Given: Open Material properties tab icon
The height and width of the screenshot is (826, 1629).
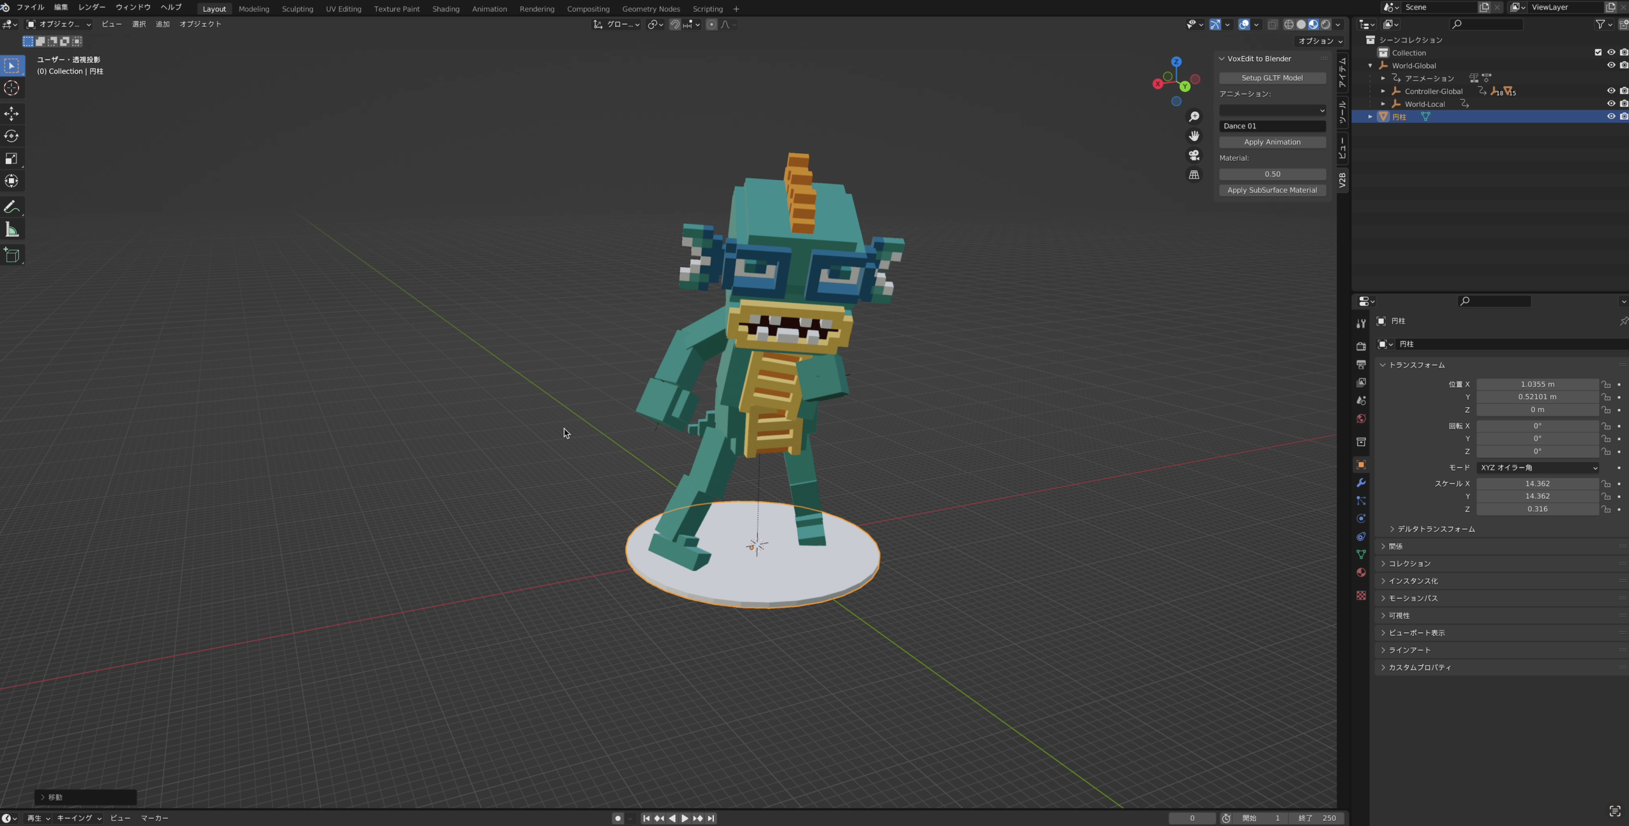Looking at the screenshot, I should pyautogui.click(x=1361, y=572).
